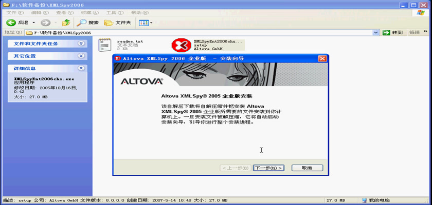Image resolution: width=432 pixels, height=205 pixels.
Task: Open the 编辑(E) menu
Action: click(x=40, y=13)
